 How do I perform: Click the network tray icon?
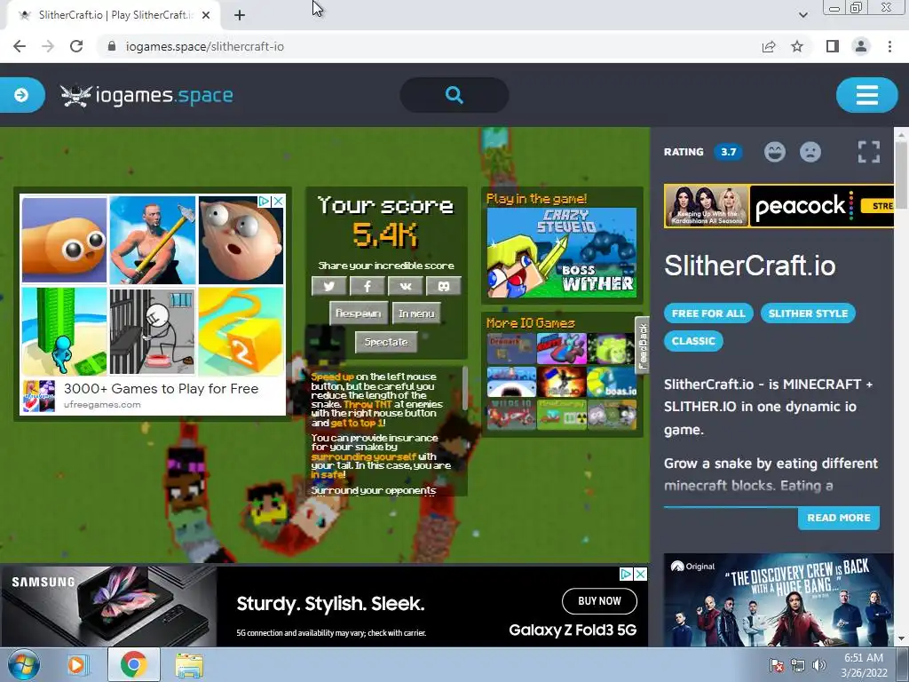click(798, 666)
